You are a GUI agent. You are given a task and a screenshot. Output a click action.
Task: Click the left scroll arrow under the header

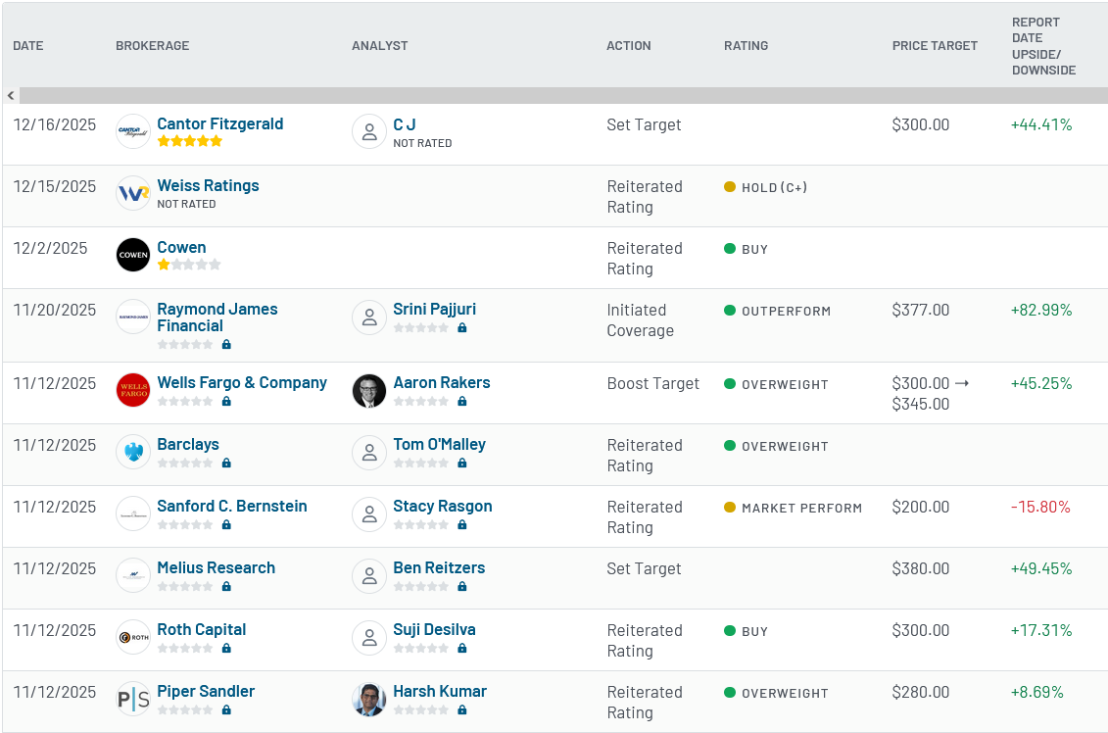(x=11, y=95)
